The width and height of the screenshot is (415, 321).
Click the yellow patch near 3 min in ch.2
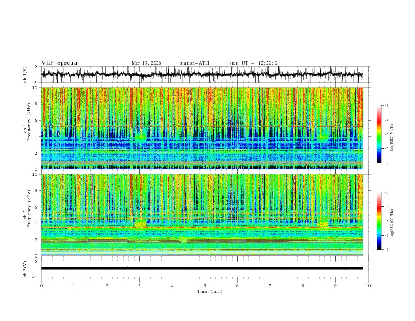(x=140, y=223)
